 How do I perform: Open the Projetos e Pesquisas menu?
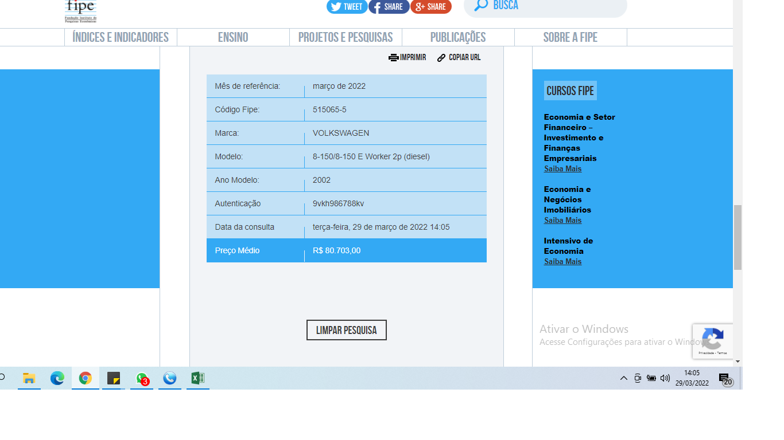tap(346, 37)
